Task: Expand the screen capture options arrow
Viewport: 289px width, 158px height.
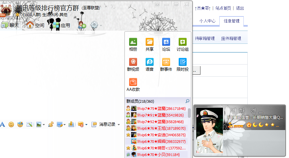Action: [64, 124]
